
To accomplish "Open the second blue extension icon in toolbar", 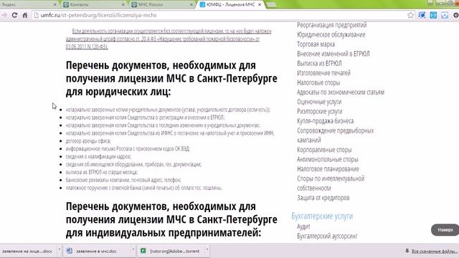I will 433,15.
